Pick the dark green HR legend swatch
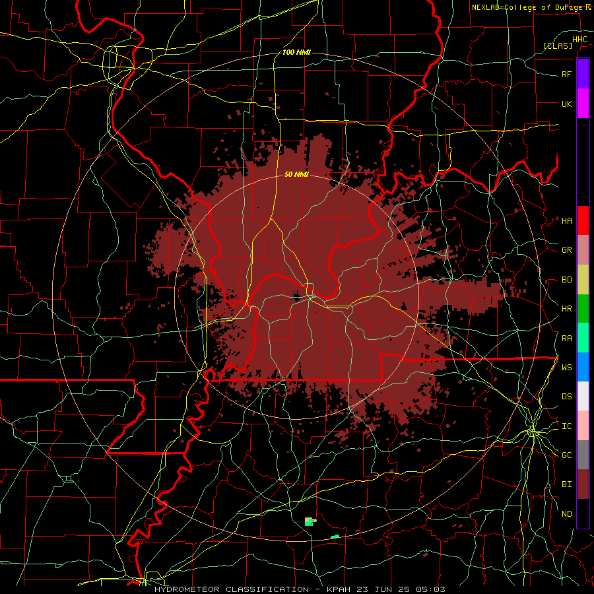The height and width of the screenshot is (594, 594). [x=583, y=308]
